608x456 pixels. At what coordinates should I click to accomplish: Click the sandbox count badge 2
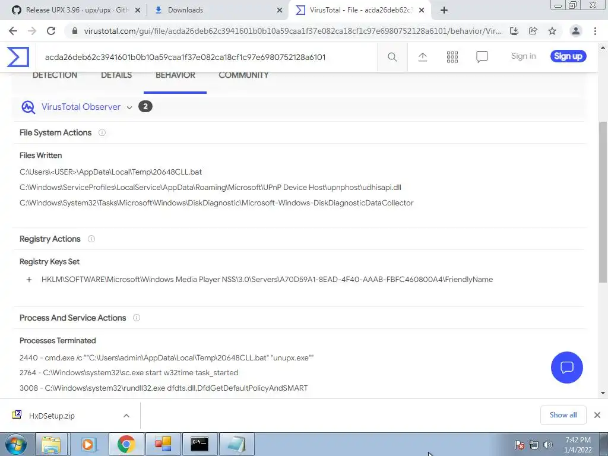(145, 107)
